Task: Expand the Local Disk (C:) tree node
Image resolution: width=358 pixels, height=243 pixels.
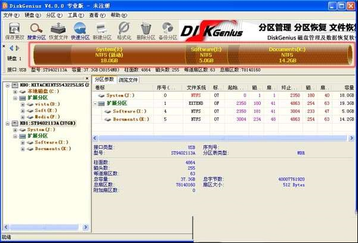Action: click(x=15, y=92)
